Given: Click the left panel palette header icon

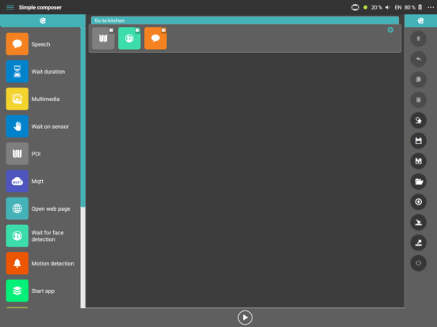Looking at the screenshot, I should pyautogui.click(x=43, y=21).
